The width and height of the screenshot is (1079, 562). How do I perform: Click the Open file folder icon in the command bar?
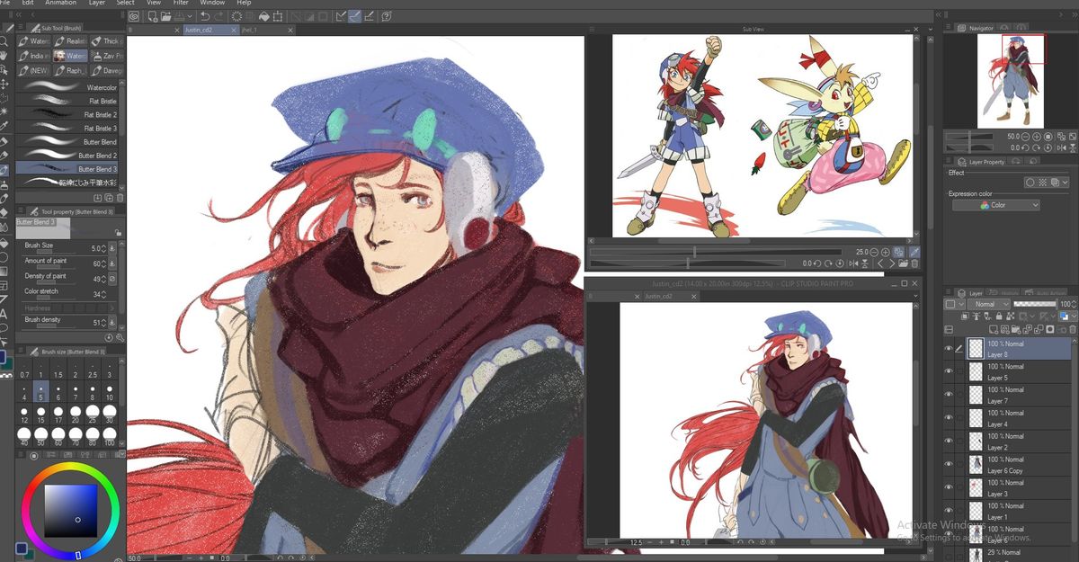(x=167, y=16)
